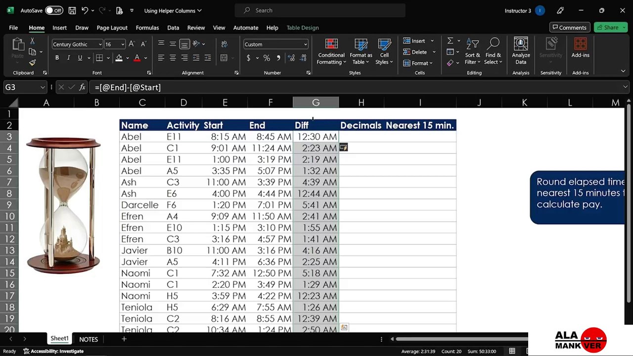Open Sort & Filter menu
This screenshot has width=633, height=356.
[x=473, y=51]
